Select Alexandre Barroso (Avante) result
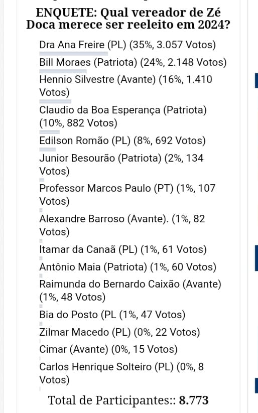The width and height of the screenshot is (258, 413). (122, 225)
